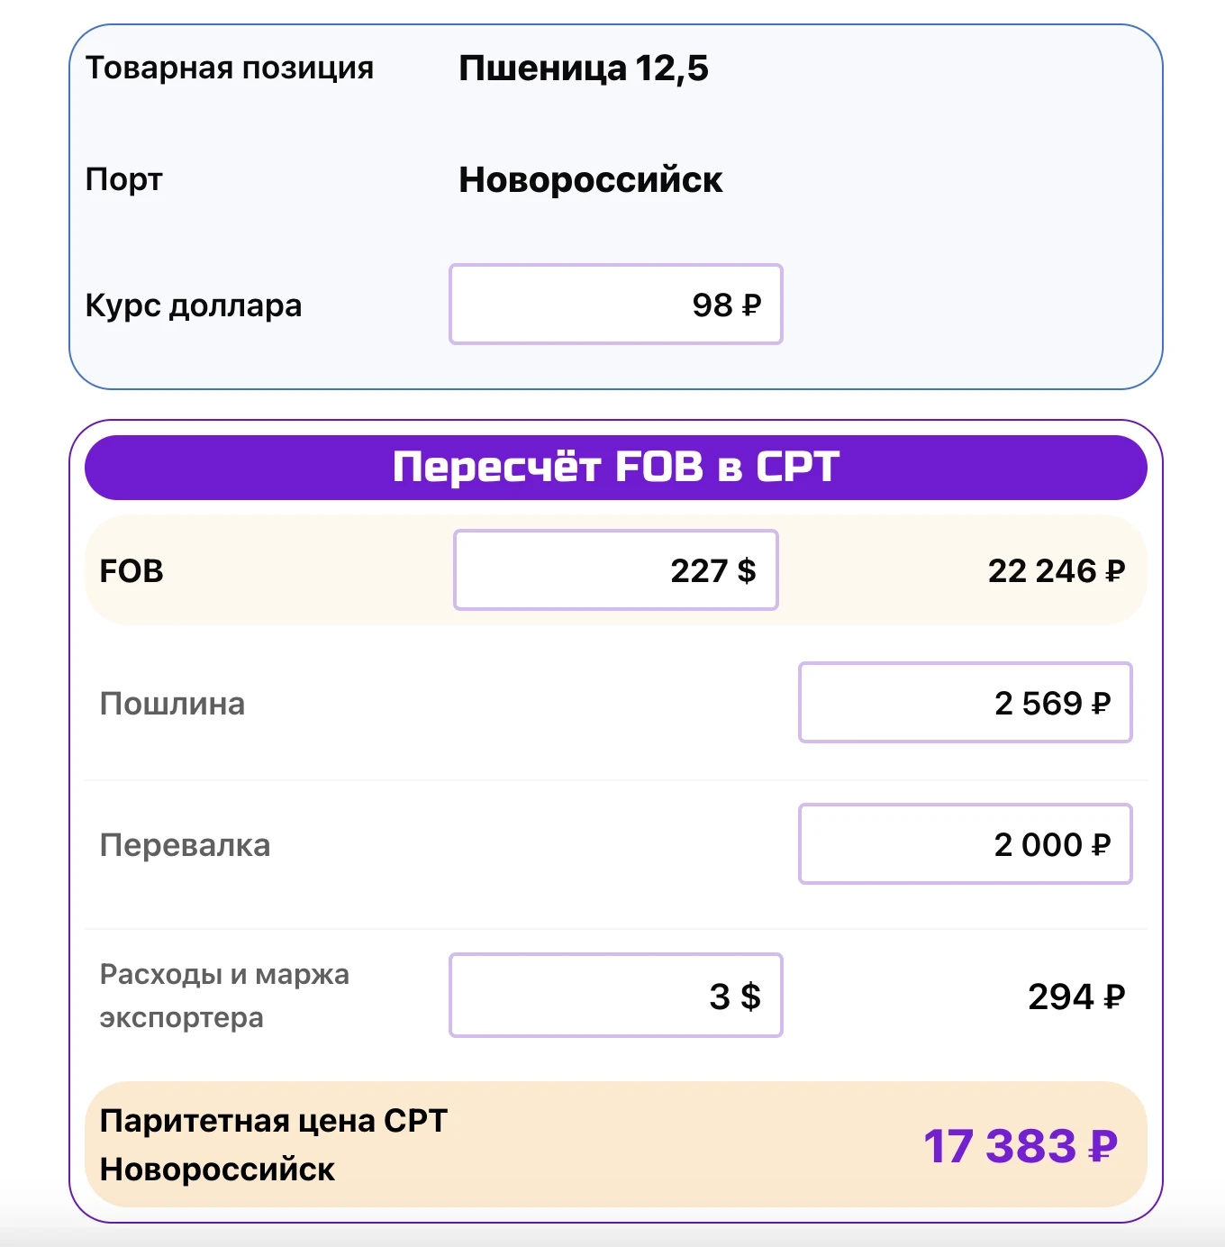Select the Перевалка input with 2 000 ₽
The height and width of the screenshot is (1247, 1225).
965,844
